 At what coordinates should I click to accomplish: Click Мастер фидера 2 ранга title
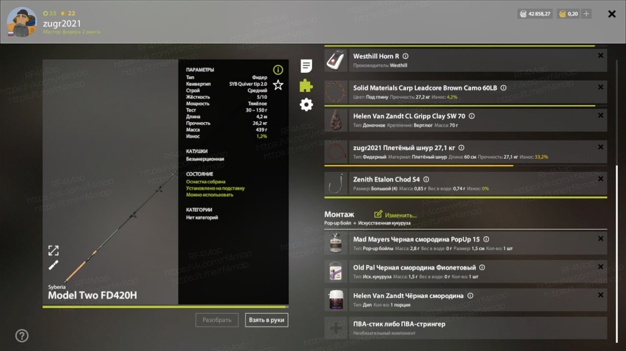tap(71, 32)
